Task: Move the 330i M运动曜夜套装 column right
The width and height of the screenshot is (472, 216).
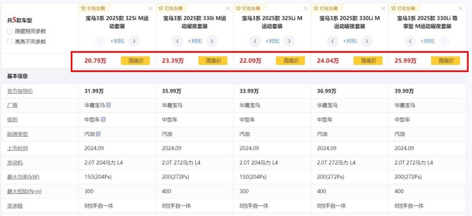Action: tap(212, 41)
